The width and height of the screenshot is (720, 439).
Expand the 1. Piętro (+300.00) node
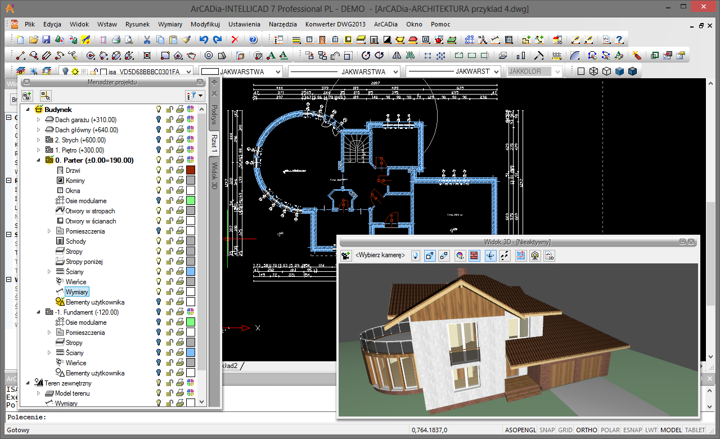(x=39, y=150)
